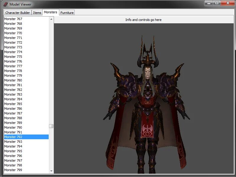
Task: Select Monster 773 in the list
Action: 26,47
